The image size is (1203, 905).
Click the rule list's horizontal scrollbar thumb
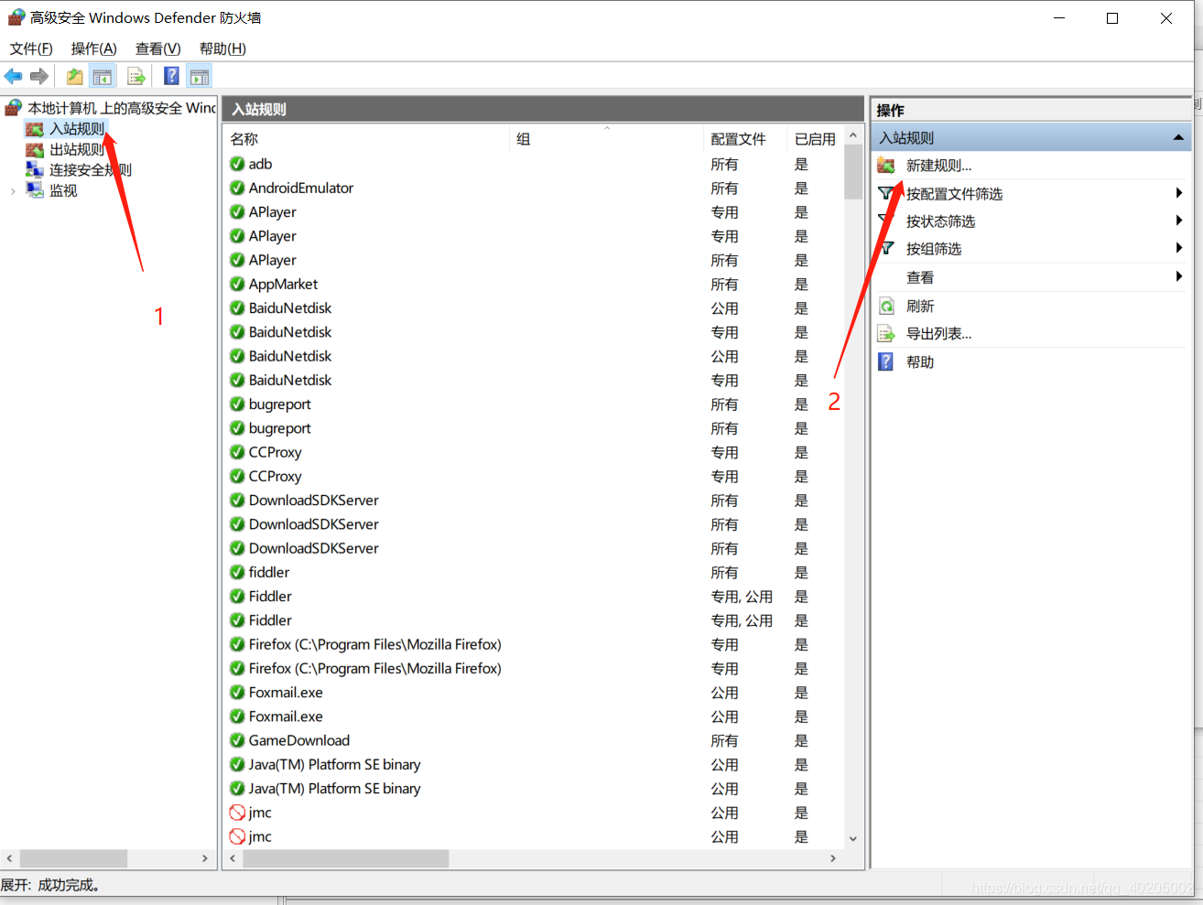[x=346, y=858]
